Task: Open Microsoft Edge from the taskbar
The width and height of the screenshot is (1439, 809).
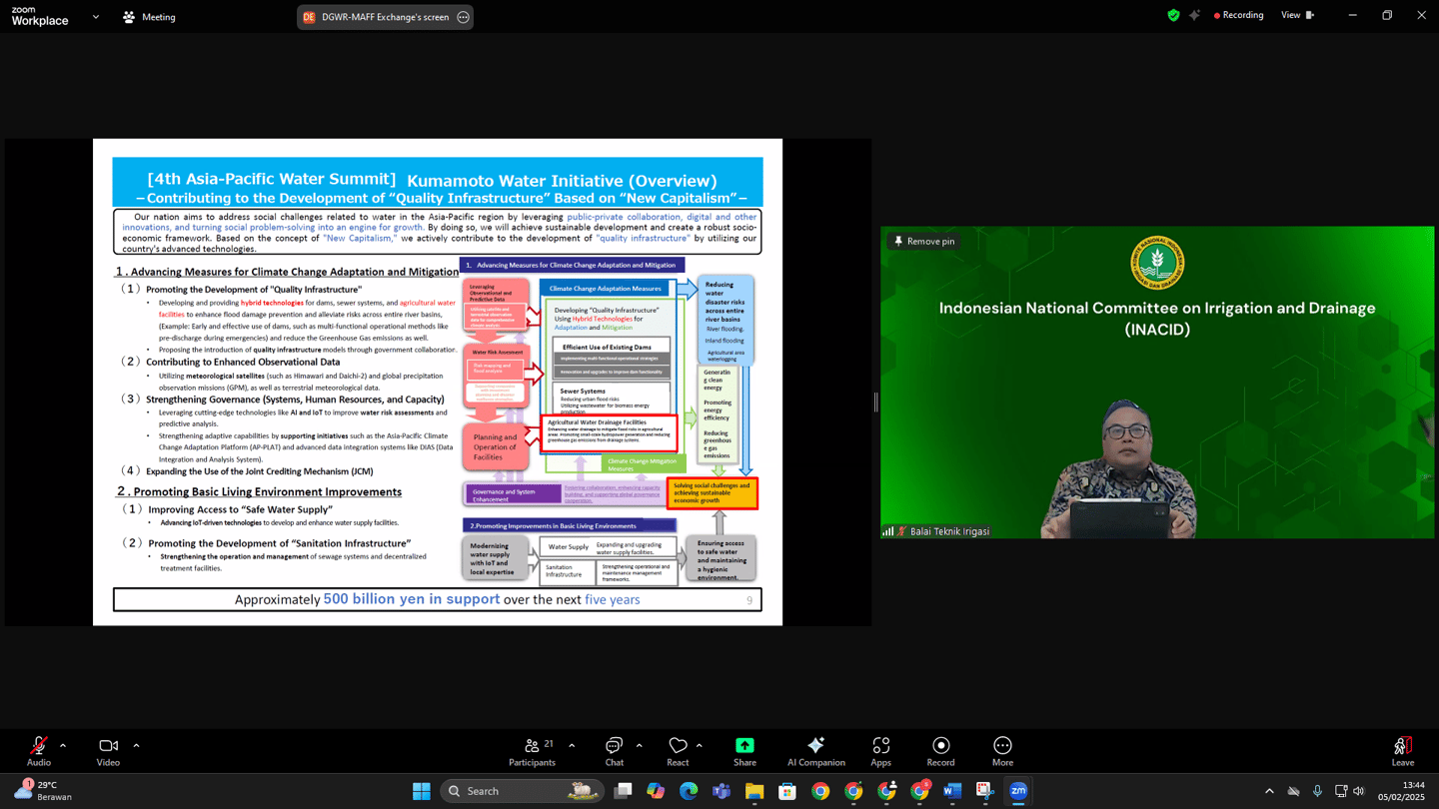Action: tap(689, 791)
